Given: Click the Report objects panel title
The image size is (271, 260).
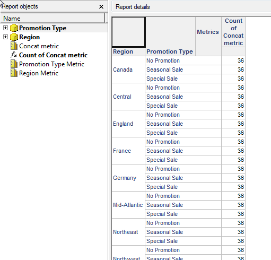Looking at the screenshot, I should (x=20, y=6).
